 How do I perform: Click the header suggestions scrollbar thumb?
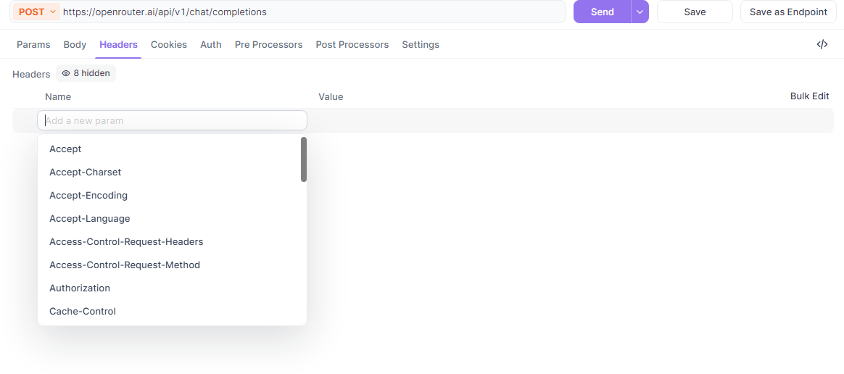point(304,159)
